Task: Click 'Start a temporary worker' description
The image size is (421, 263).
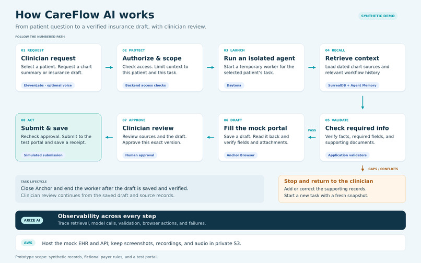Action: 259,69
